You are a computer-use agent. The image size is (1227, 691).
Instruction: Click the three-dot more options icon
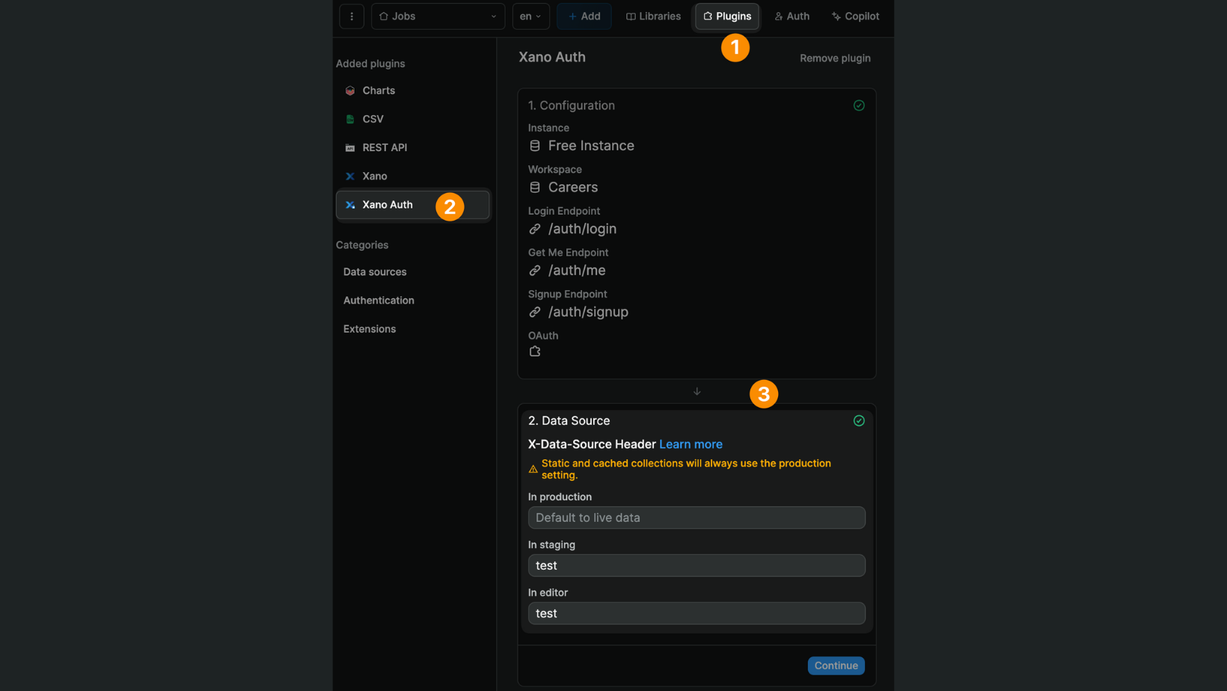click(352, 16)
